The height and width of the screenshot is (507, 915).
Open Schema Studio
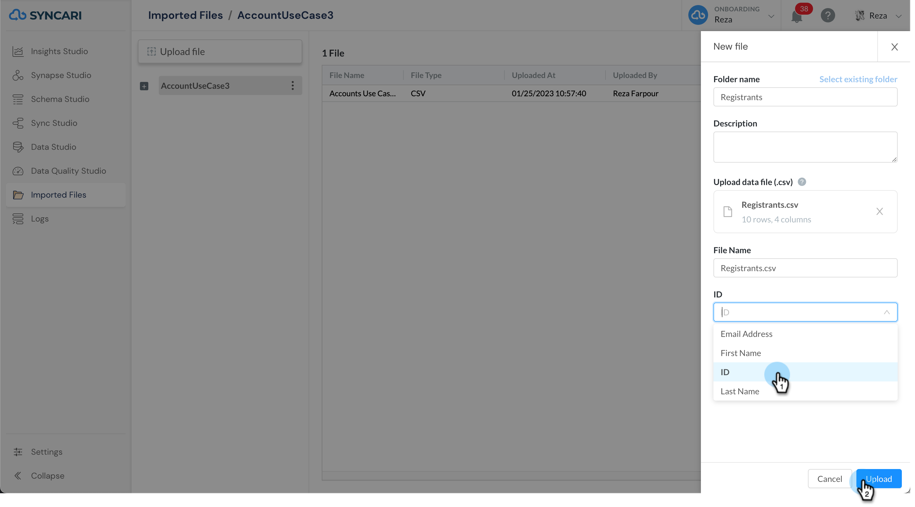(x=60, y=99)
